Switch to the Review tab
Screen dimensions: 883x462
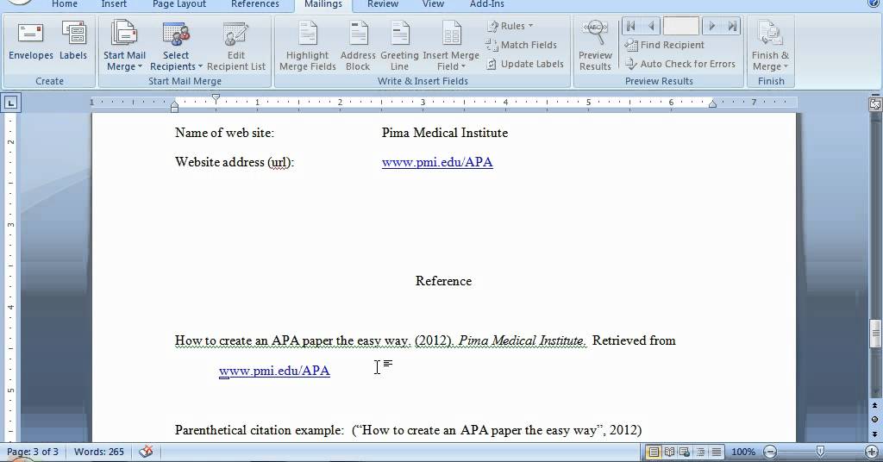coord(383,4)
